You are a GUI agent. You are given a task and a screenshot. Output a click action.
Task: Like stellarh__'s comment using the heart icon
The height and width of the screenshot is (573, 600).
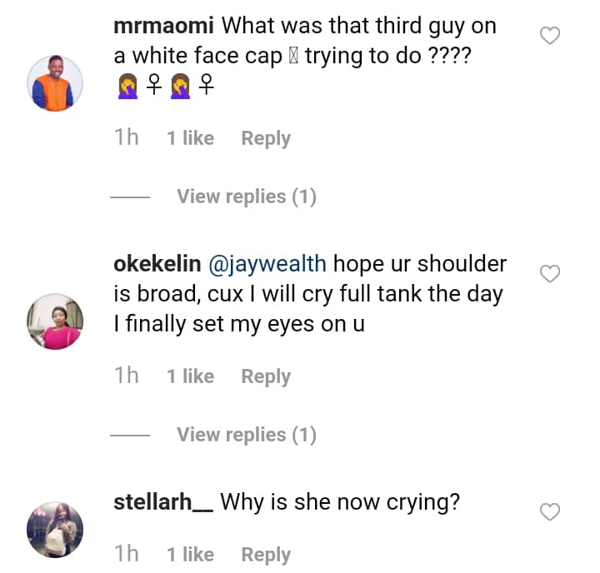point(550,512)
